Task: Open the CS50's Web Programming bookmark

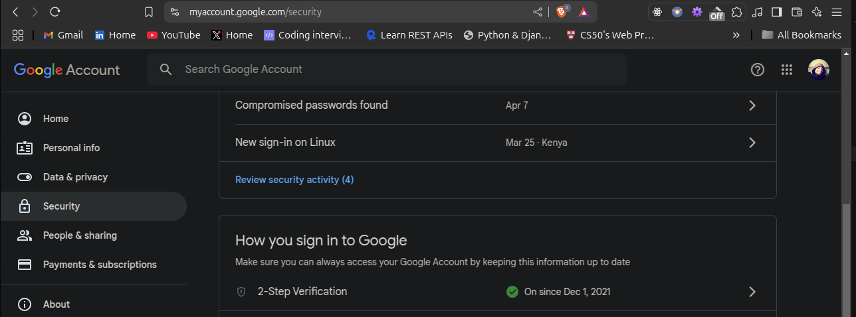Action: [x=610, y=35]
